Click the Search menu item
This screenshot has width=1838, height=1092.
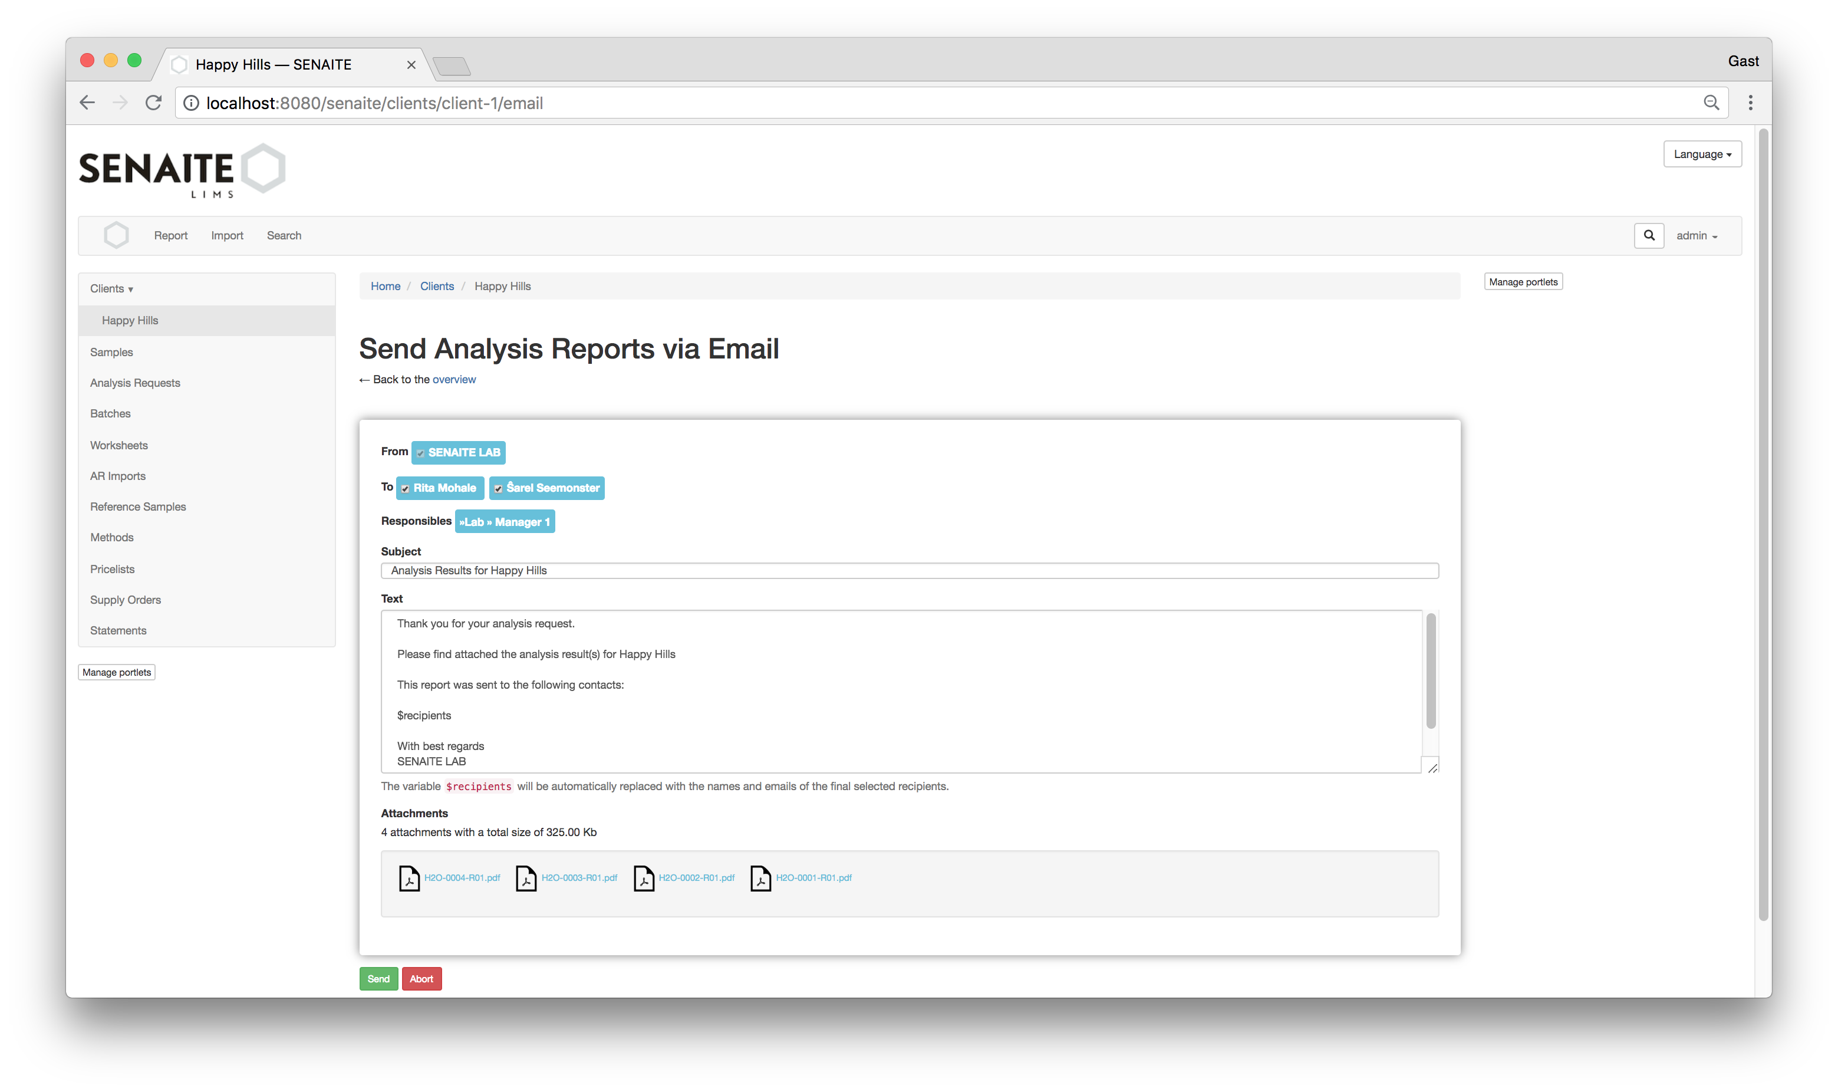click(283, 235)
